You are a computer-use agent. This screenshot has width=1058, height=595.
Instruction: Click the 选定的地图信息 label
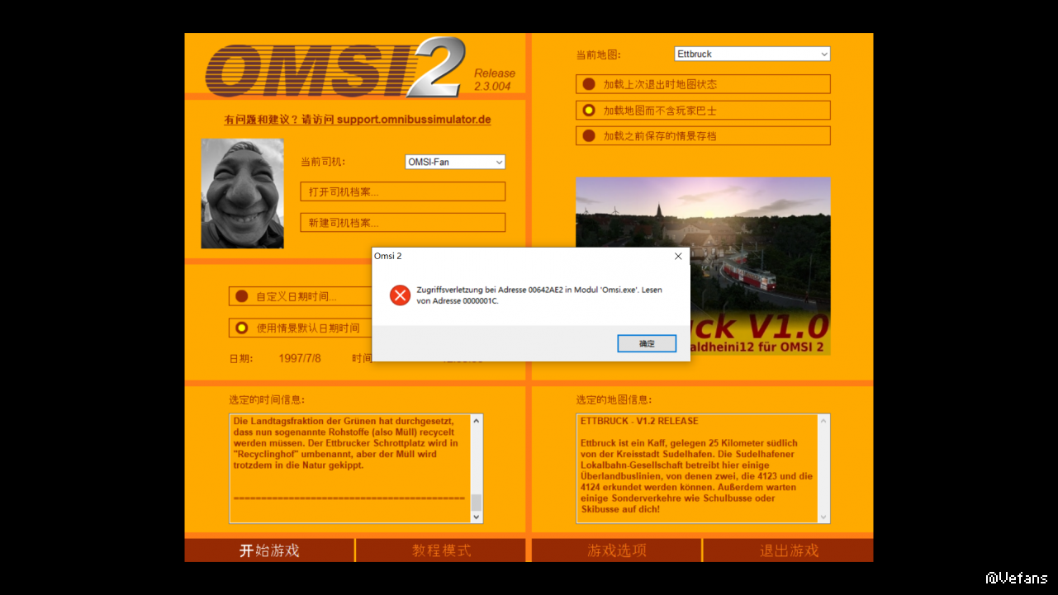pyautogui.click(x=614, y=400)
